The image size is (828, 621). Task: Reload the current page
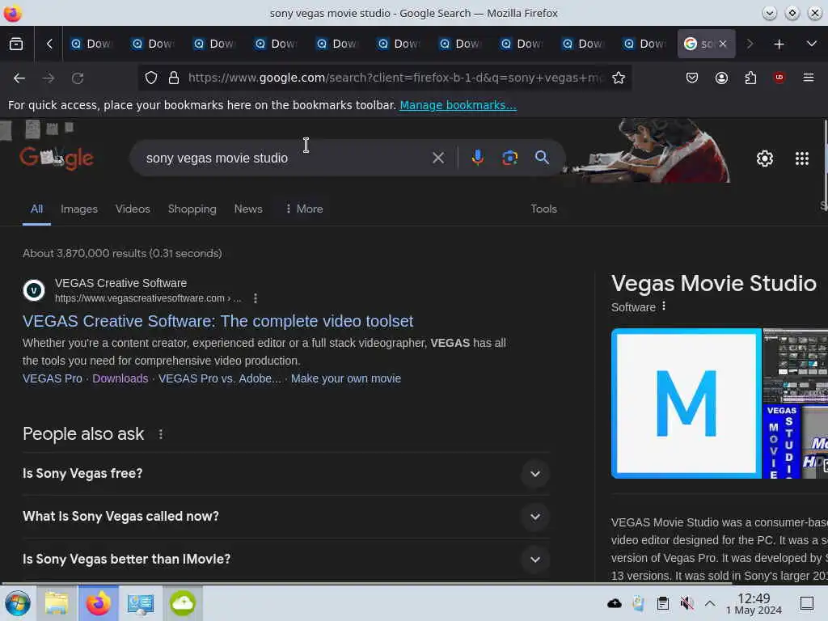coord(78,78)
